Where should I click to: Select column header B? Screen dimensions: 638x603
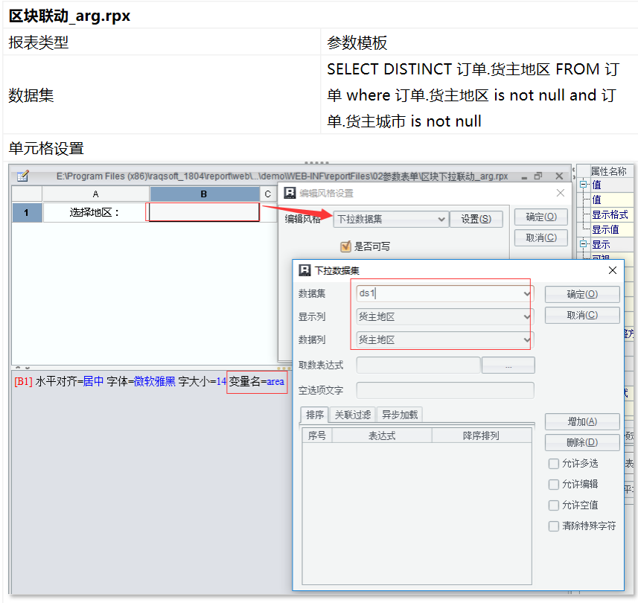point(204,194)
